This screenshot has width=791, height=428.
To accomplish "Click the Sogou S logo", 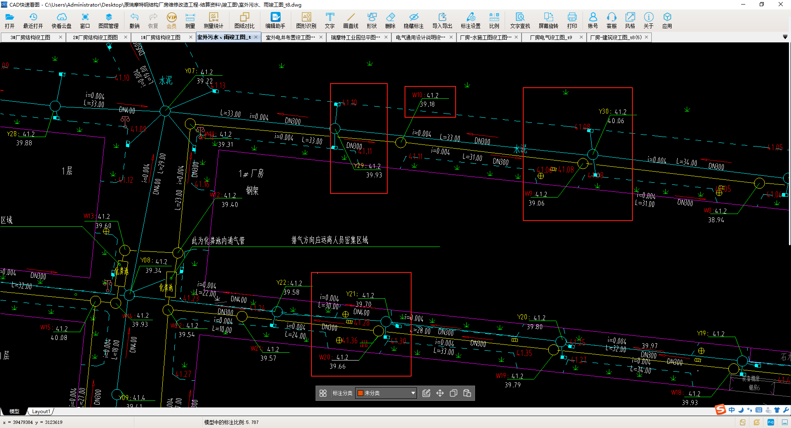I will (721, 409).
